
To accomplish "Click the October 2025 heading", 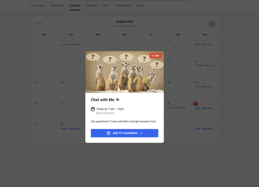I will [x=124, y=22].
